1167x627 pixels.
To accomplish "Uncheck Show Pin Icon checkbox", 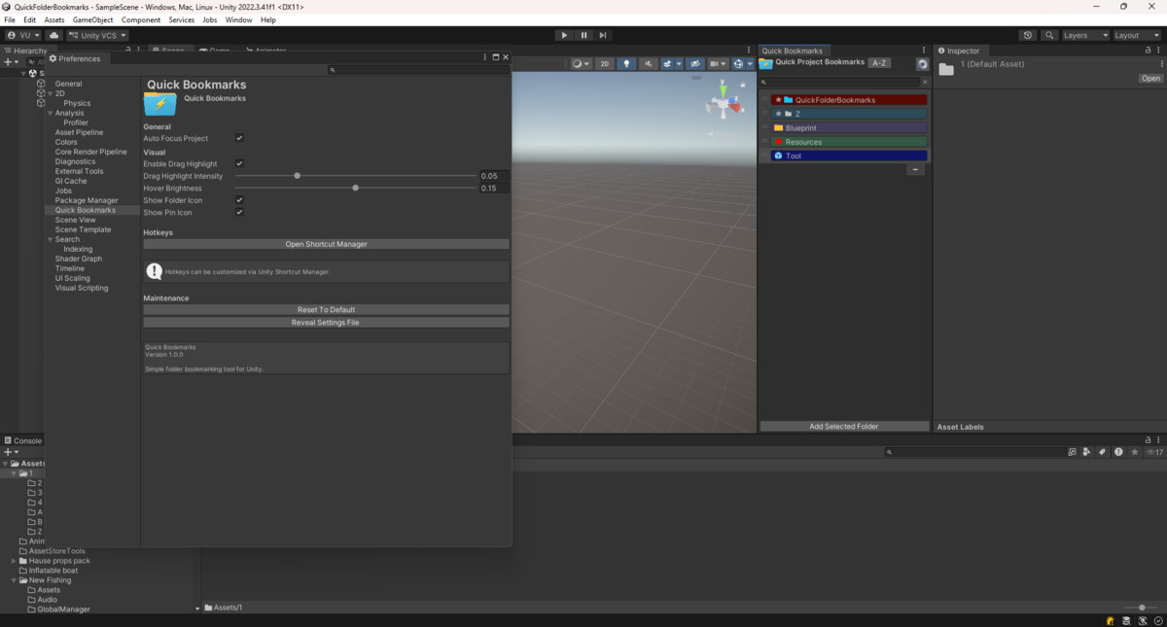I will point(239,212).
